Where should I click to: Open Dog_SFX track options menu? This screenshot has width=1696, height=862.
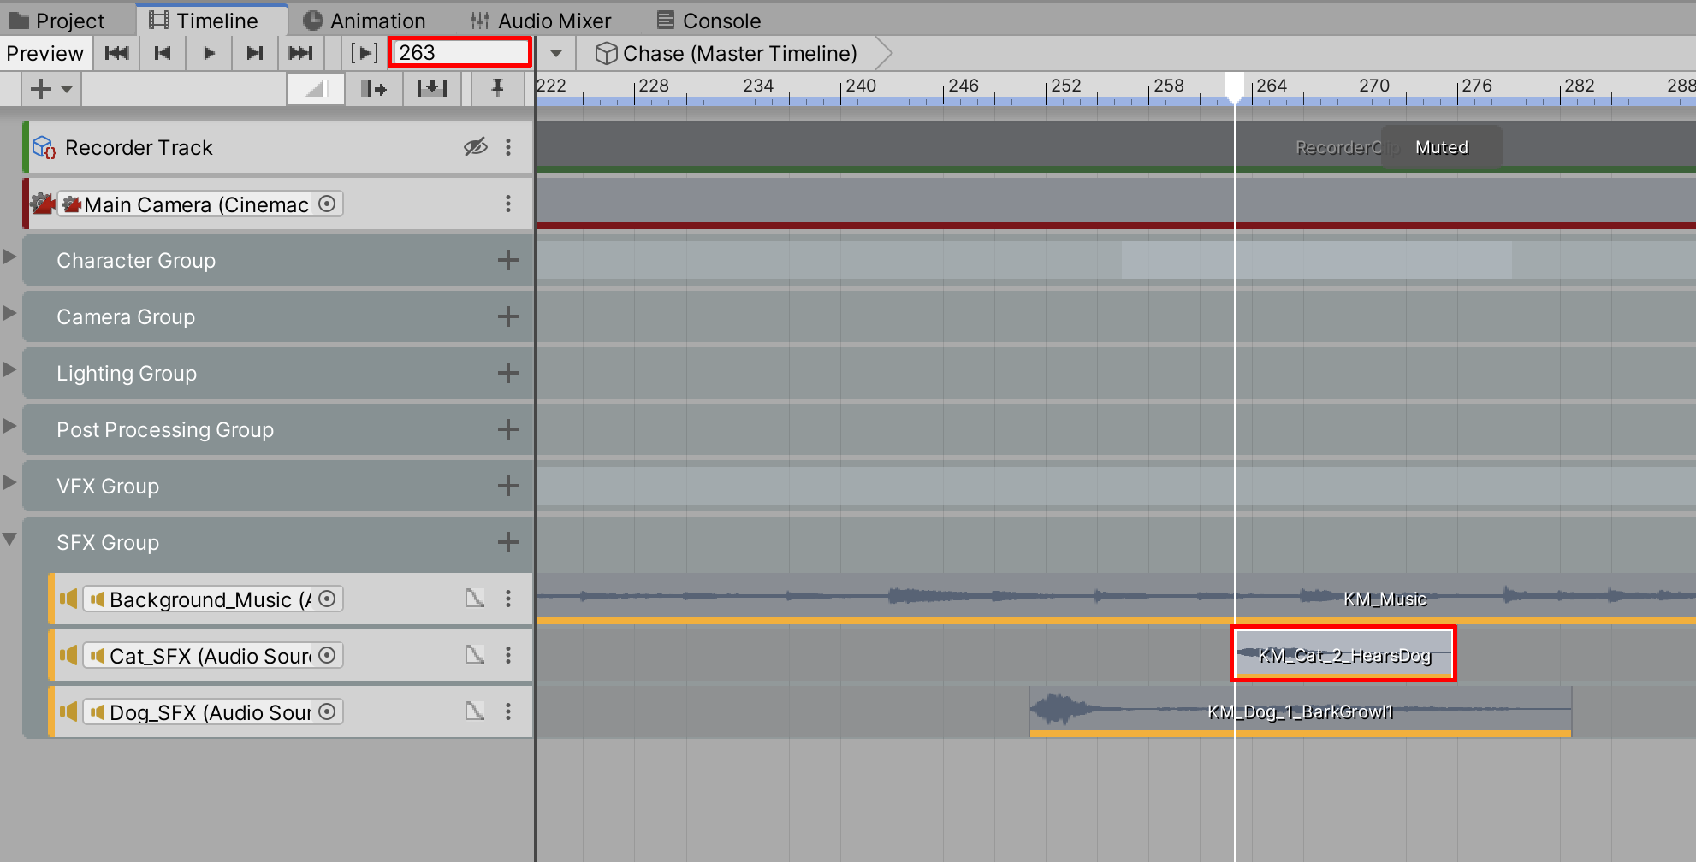pyautogui.click(x=508, y=711)
